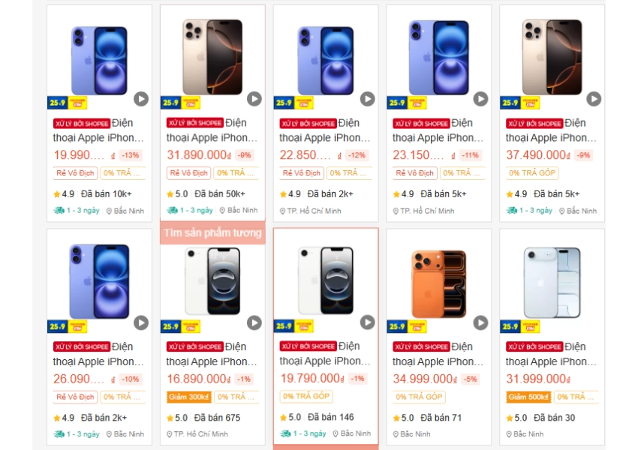Click "Rẻ Vô Địch" tag on 31.890.000₫ iPhone
The height and width of the screenshot is (450, 638).
tap(189, 173)
